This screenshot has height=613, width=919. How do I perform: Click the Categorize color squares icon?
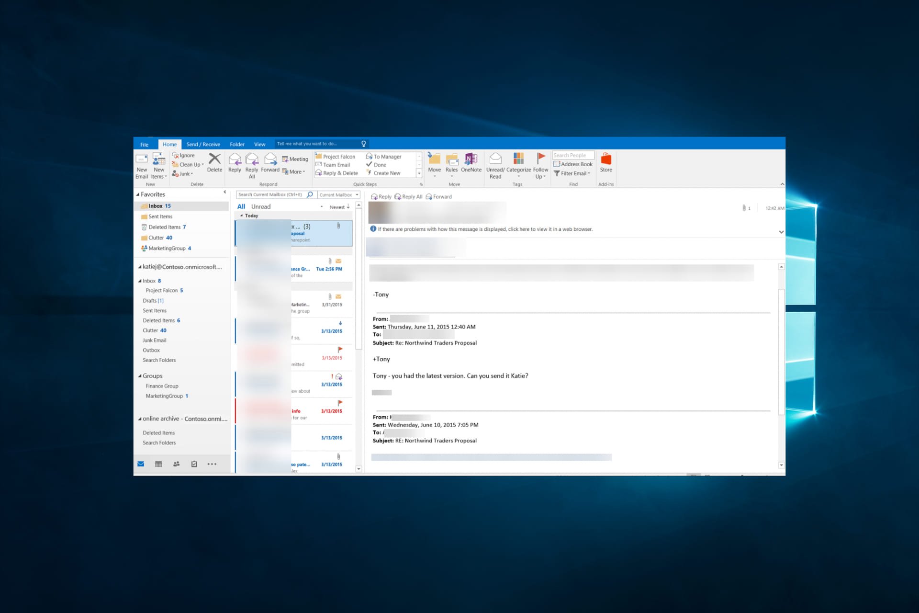tap(518, 159)
